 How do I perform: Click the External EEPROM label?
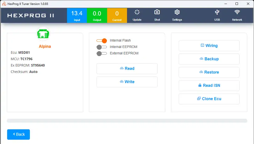[x=124, y=53]
